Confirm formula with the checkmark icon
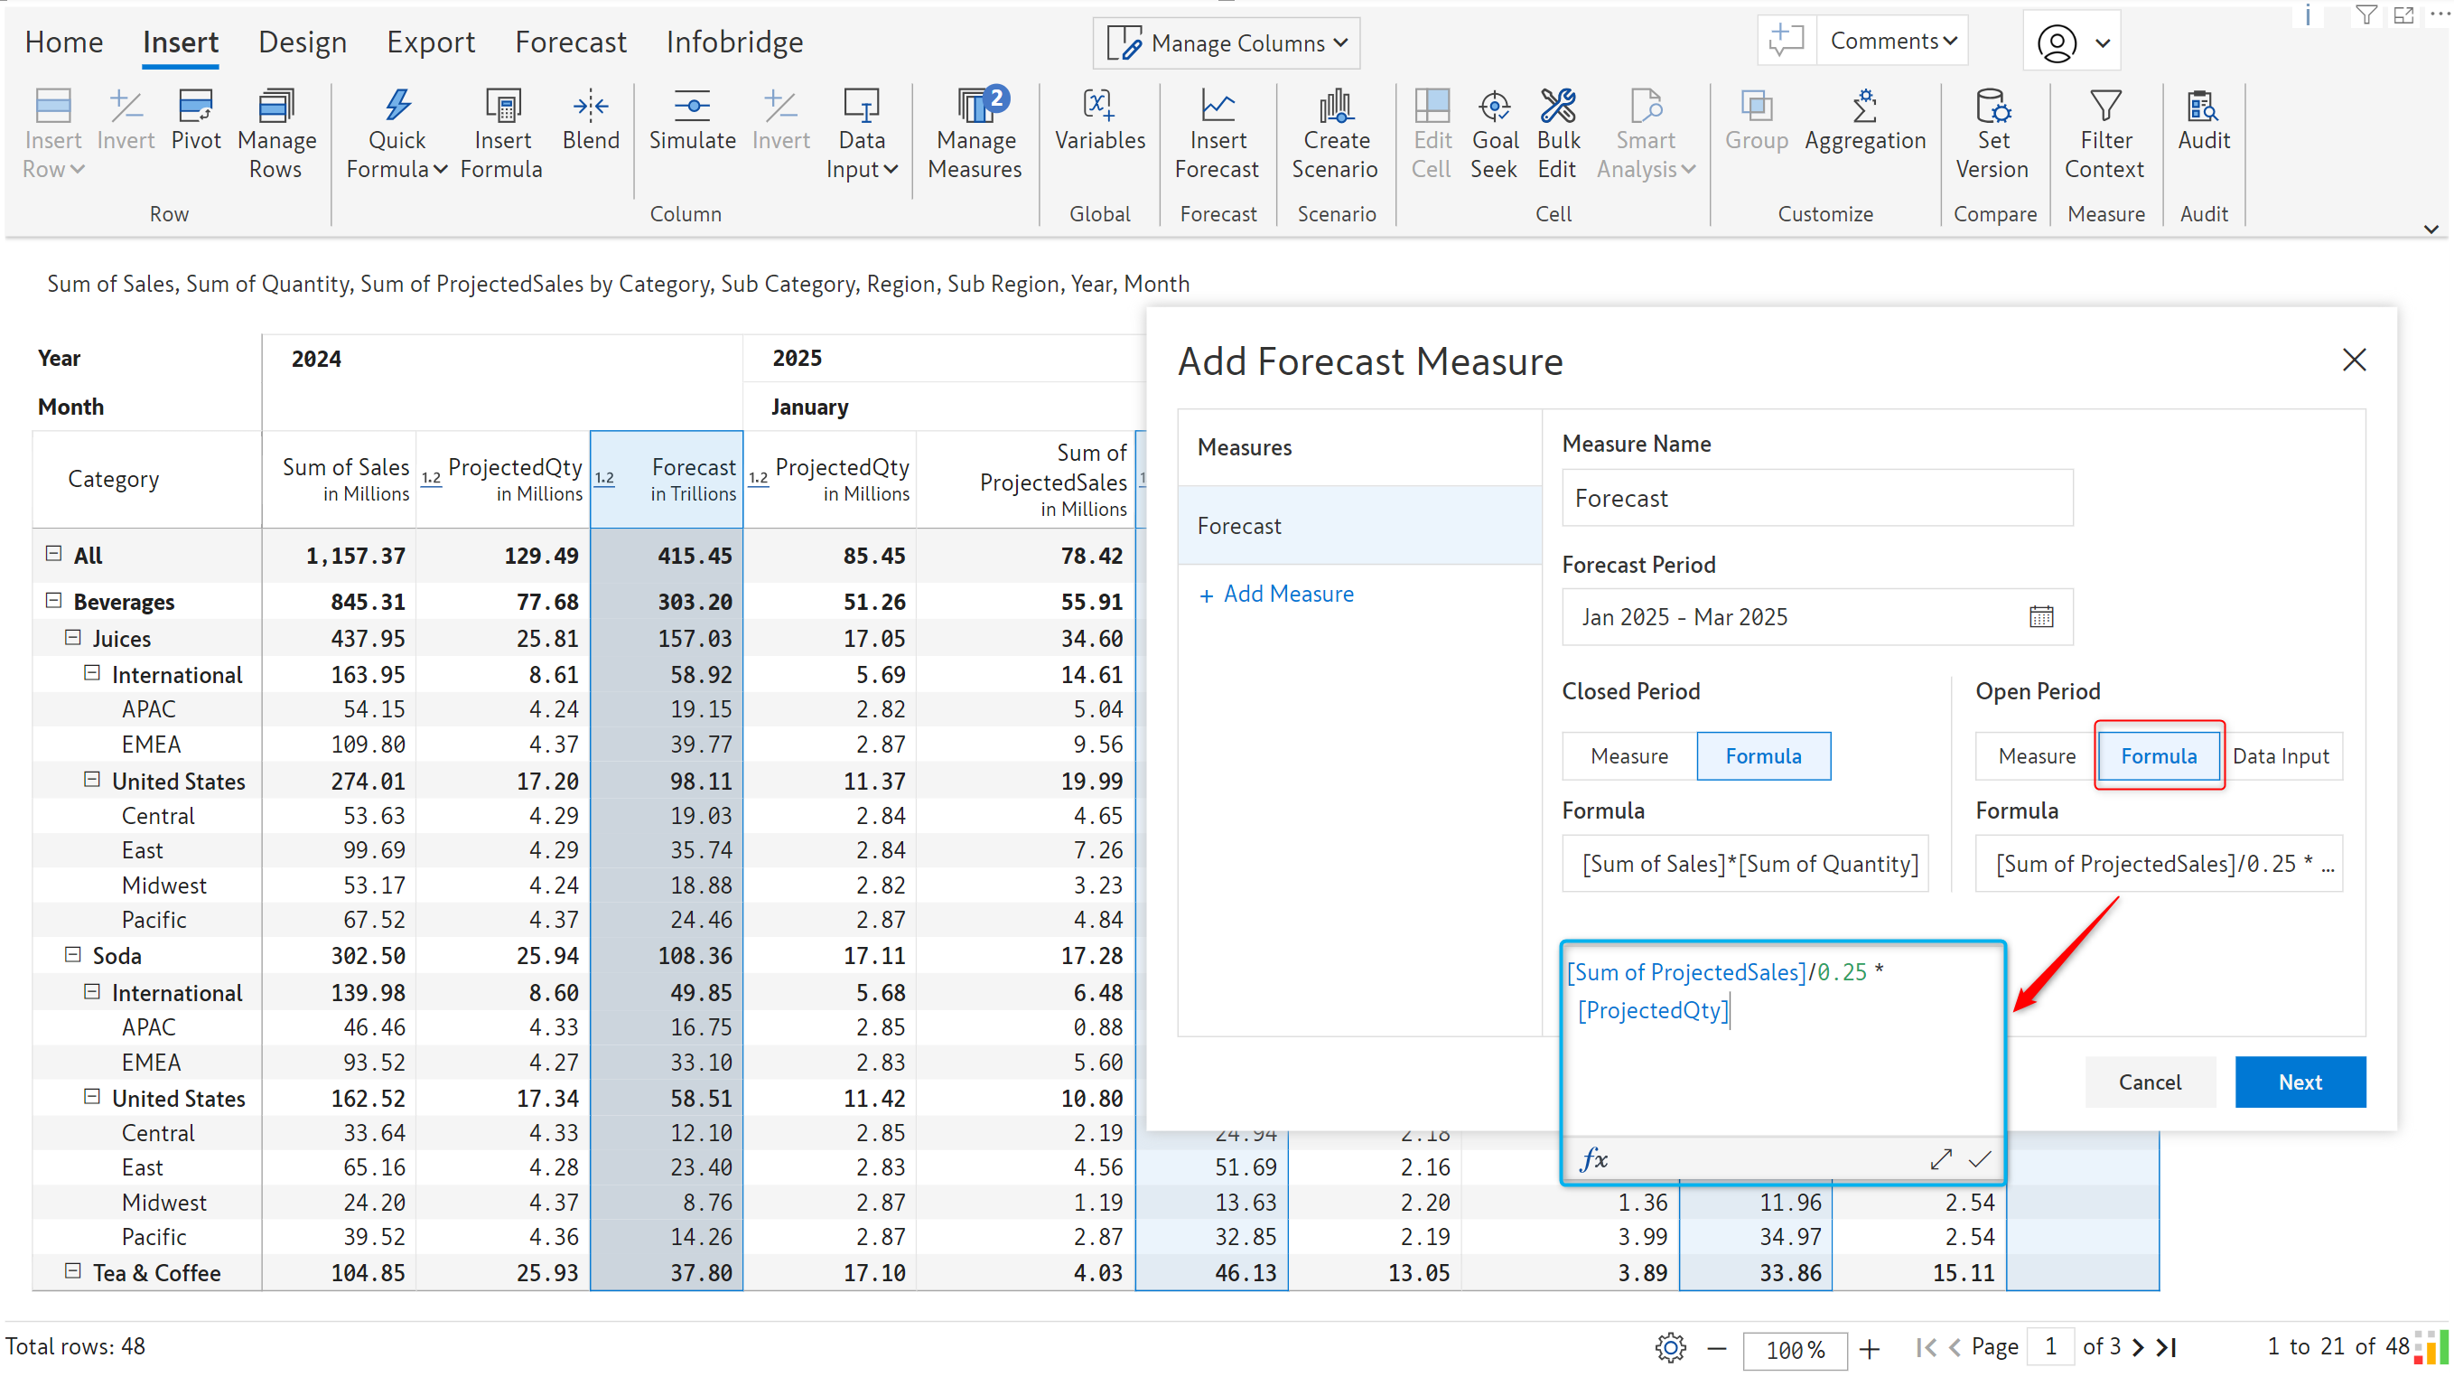 (x=1980, y=1158)
